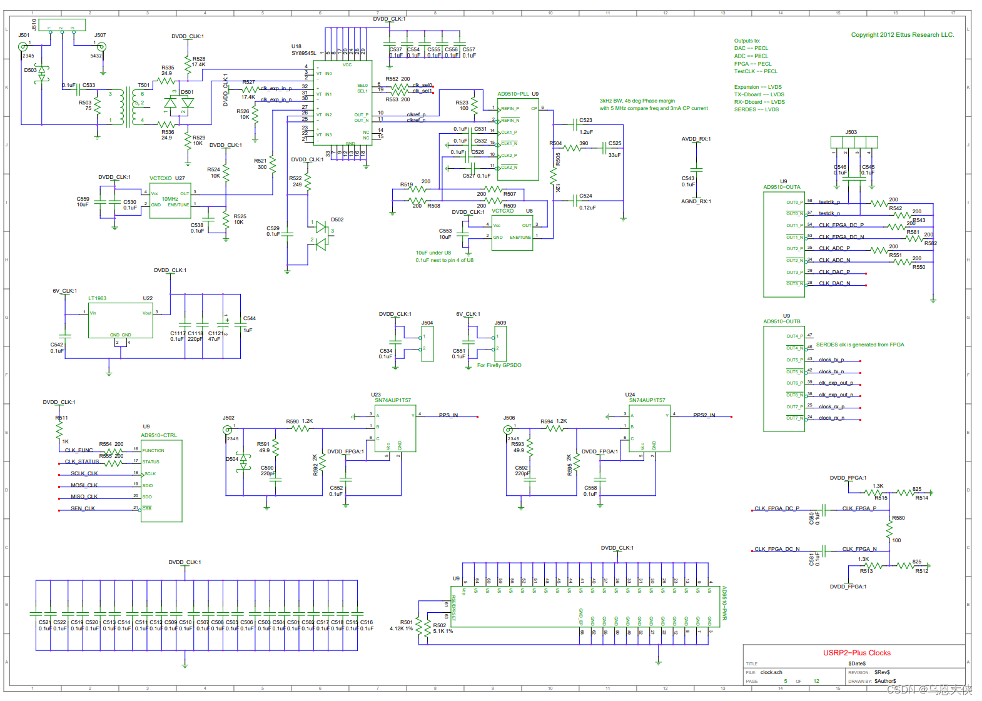Select the J510 connector label
Screen dimensions: 982x701
[x=34, y=25]
